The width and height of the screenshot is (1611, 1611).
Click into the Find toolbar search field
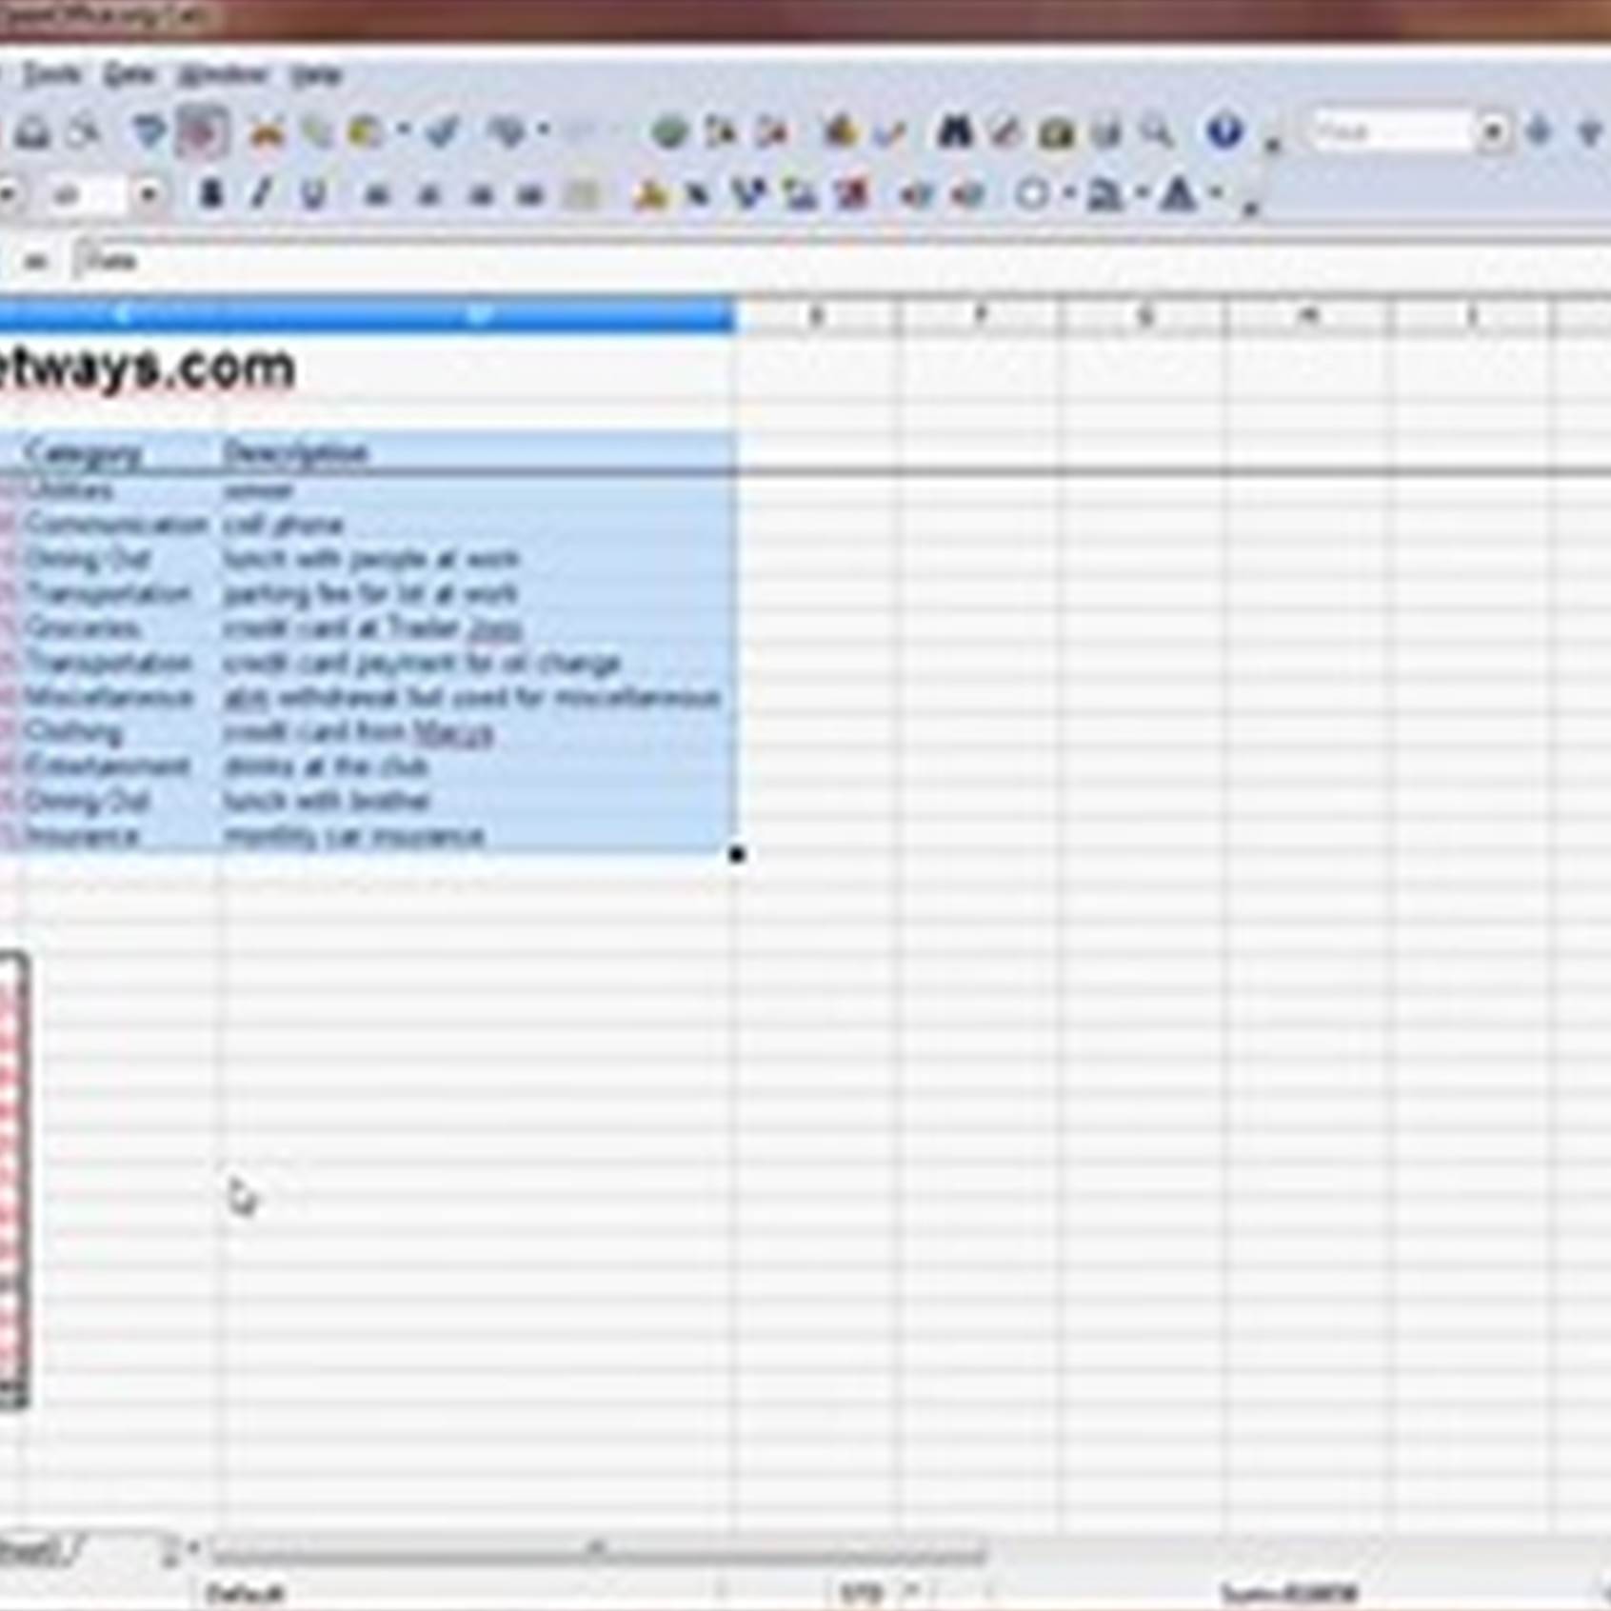tap(1394, 132)
